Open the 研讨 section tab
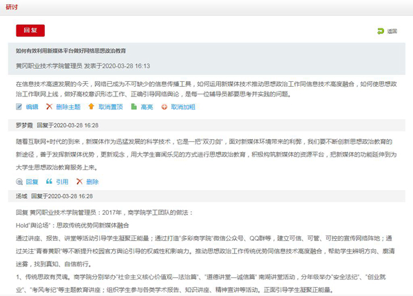 12,6
